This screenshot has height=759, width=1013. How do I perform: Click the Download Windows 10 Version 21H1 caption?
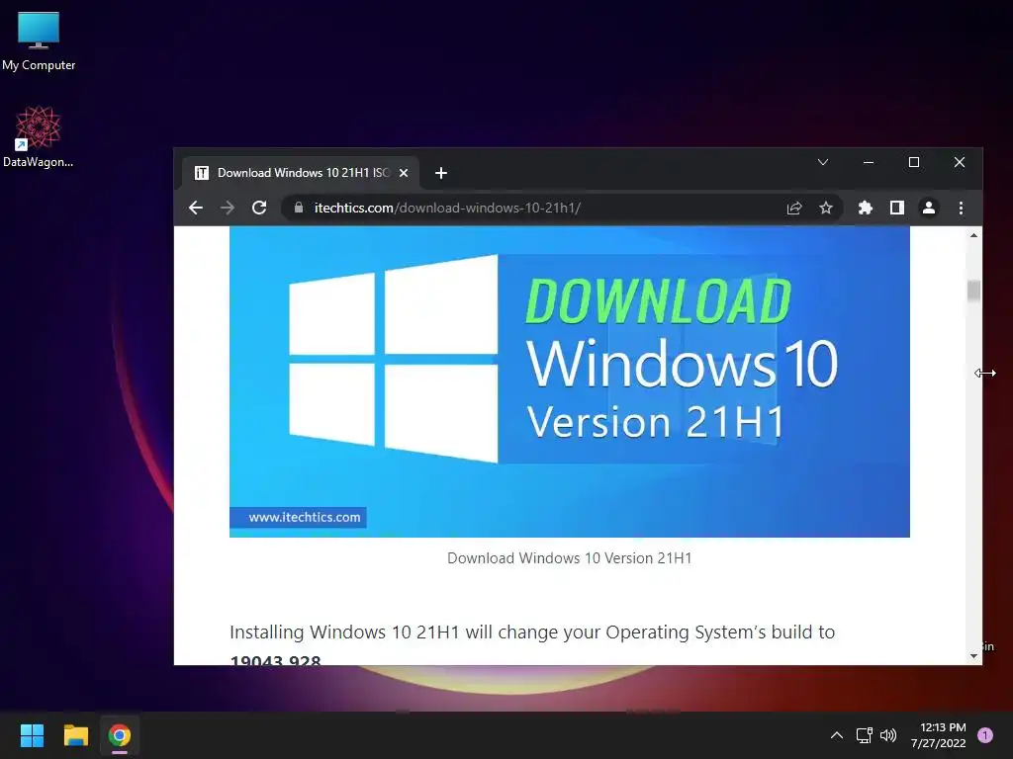tap(569, 558)
